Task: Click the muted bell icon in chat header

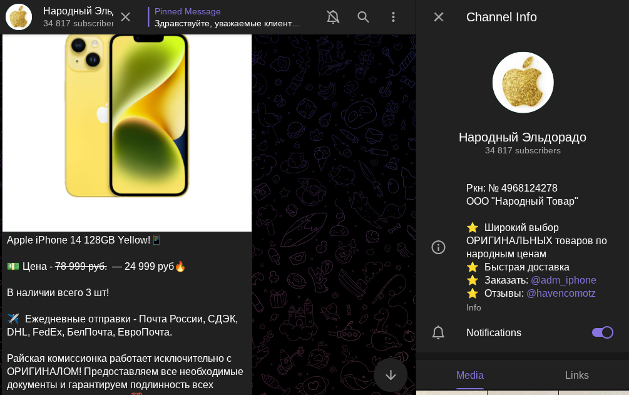Action: (x=333, y=17)
